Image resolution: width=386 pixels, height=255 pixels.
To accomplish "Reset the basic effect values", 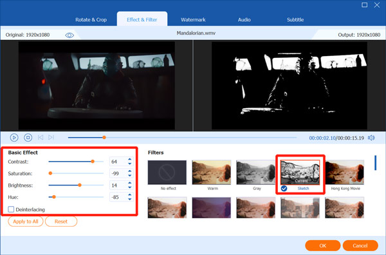I will 61,222.
